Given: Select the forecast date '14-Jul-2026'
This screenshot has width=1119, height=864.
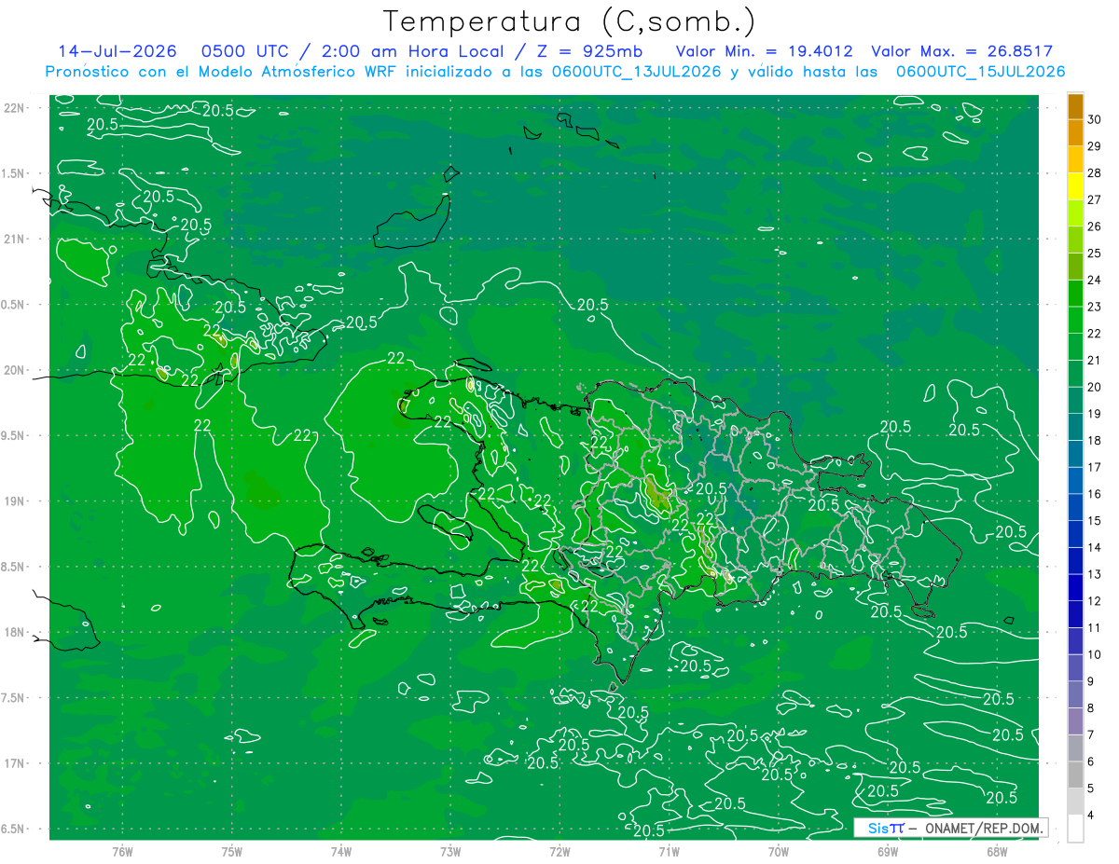Looking at the screenshot, I should (x=117, y=51).
